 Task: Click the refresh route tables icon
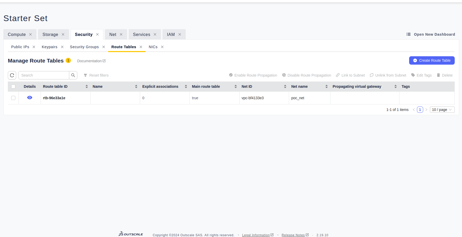12,75
